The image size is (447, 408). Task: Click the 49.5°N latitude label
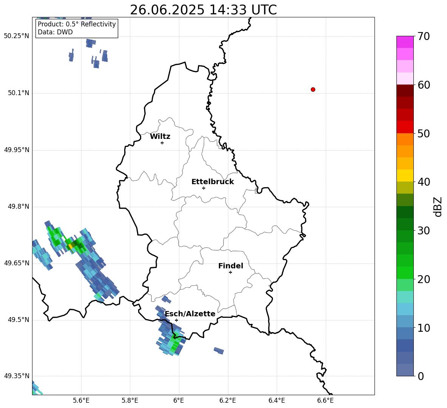[18, 320]
